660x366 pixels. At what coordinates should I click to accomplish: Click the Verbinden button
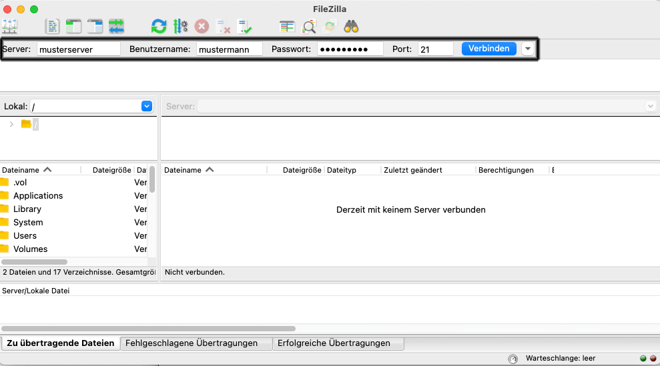[x=488, y=49]
